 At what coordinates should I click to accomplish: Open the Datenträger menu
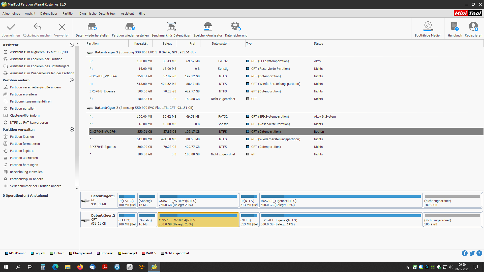pos(49,14)
